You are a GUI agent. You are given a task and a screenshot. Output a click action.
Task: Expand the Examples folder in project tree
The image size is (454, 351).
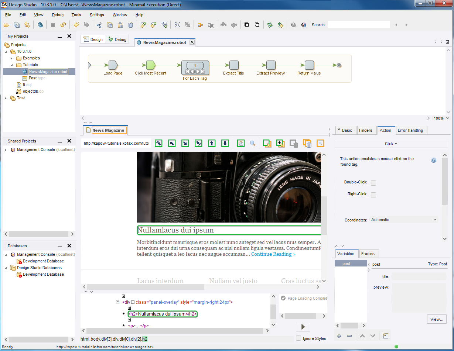(11, 58)
